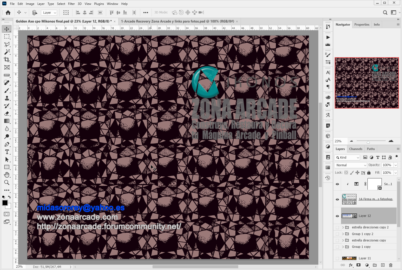The height and width of the screenshot is (270, 402).
Task: Switch to the Arcade Recovery document tab
Action: click(x=177, y=21)
